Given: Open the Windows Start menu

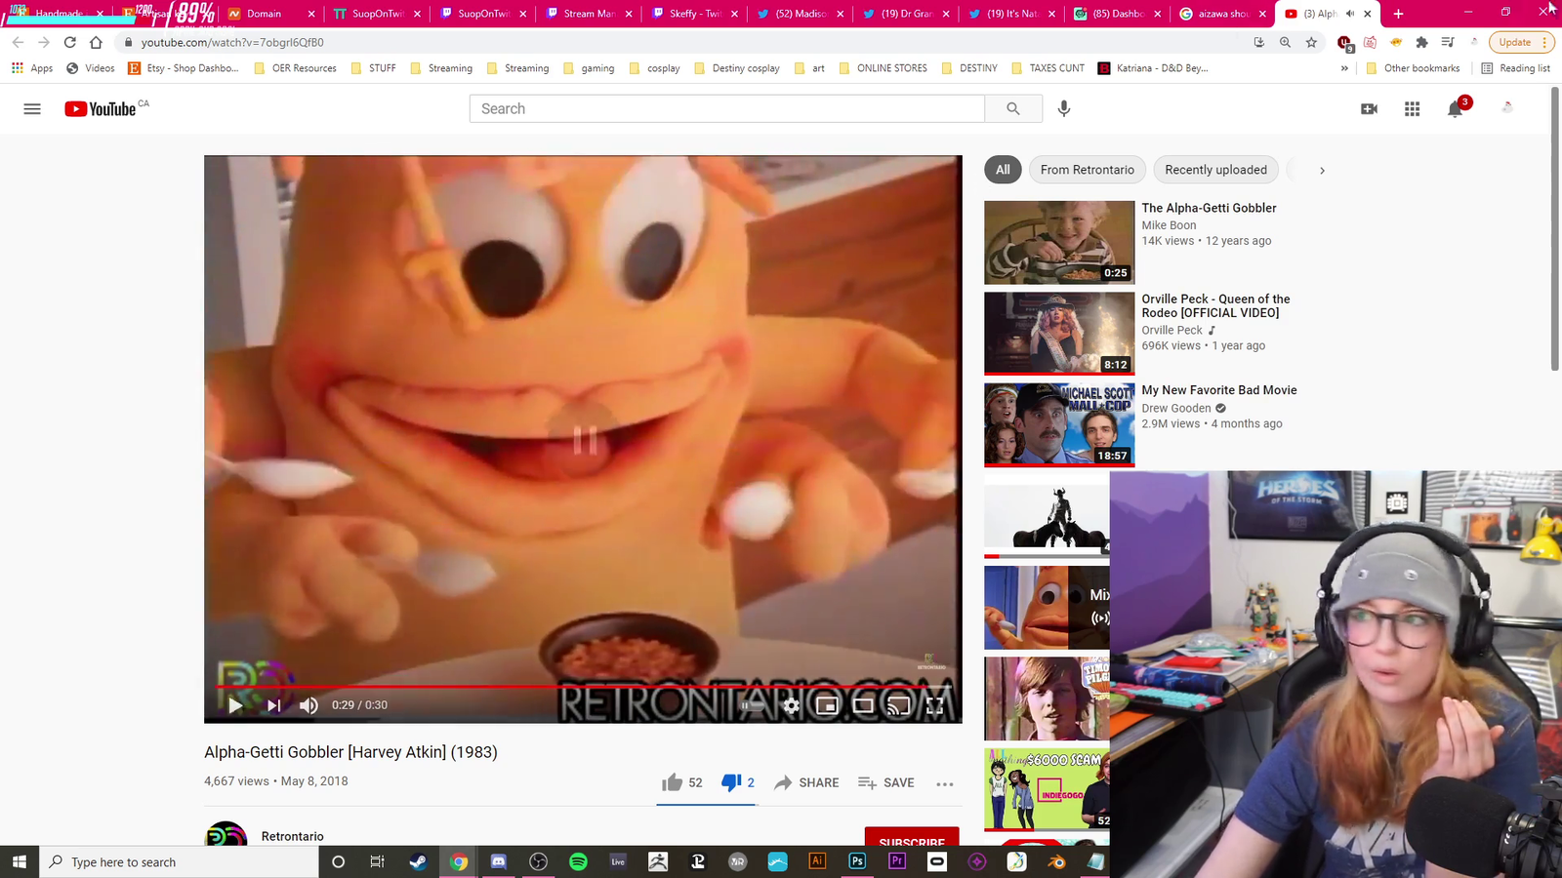Looking at the screenshot, I should coord(20,861).
